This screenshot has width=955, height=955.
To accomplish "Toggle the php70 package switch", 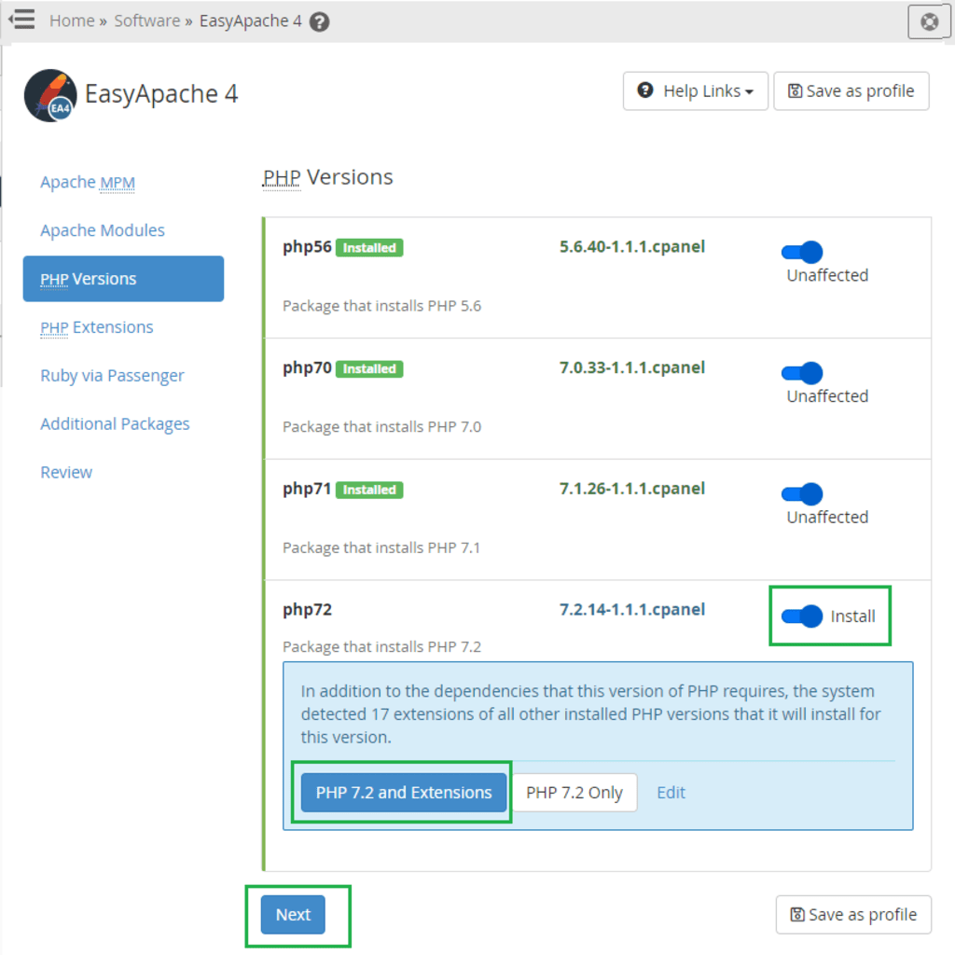I will click(x=801, y=373).
